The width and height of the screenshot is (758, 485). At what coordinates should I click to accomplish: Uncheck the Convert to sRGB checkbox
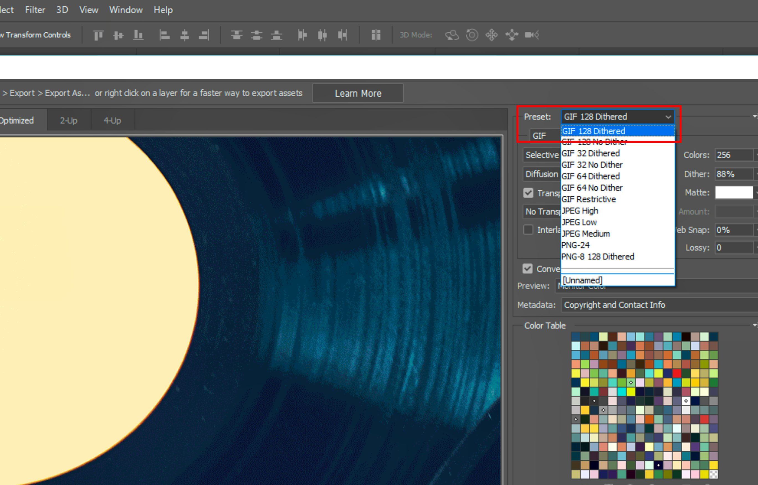[x=527, y=269]
